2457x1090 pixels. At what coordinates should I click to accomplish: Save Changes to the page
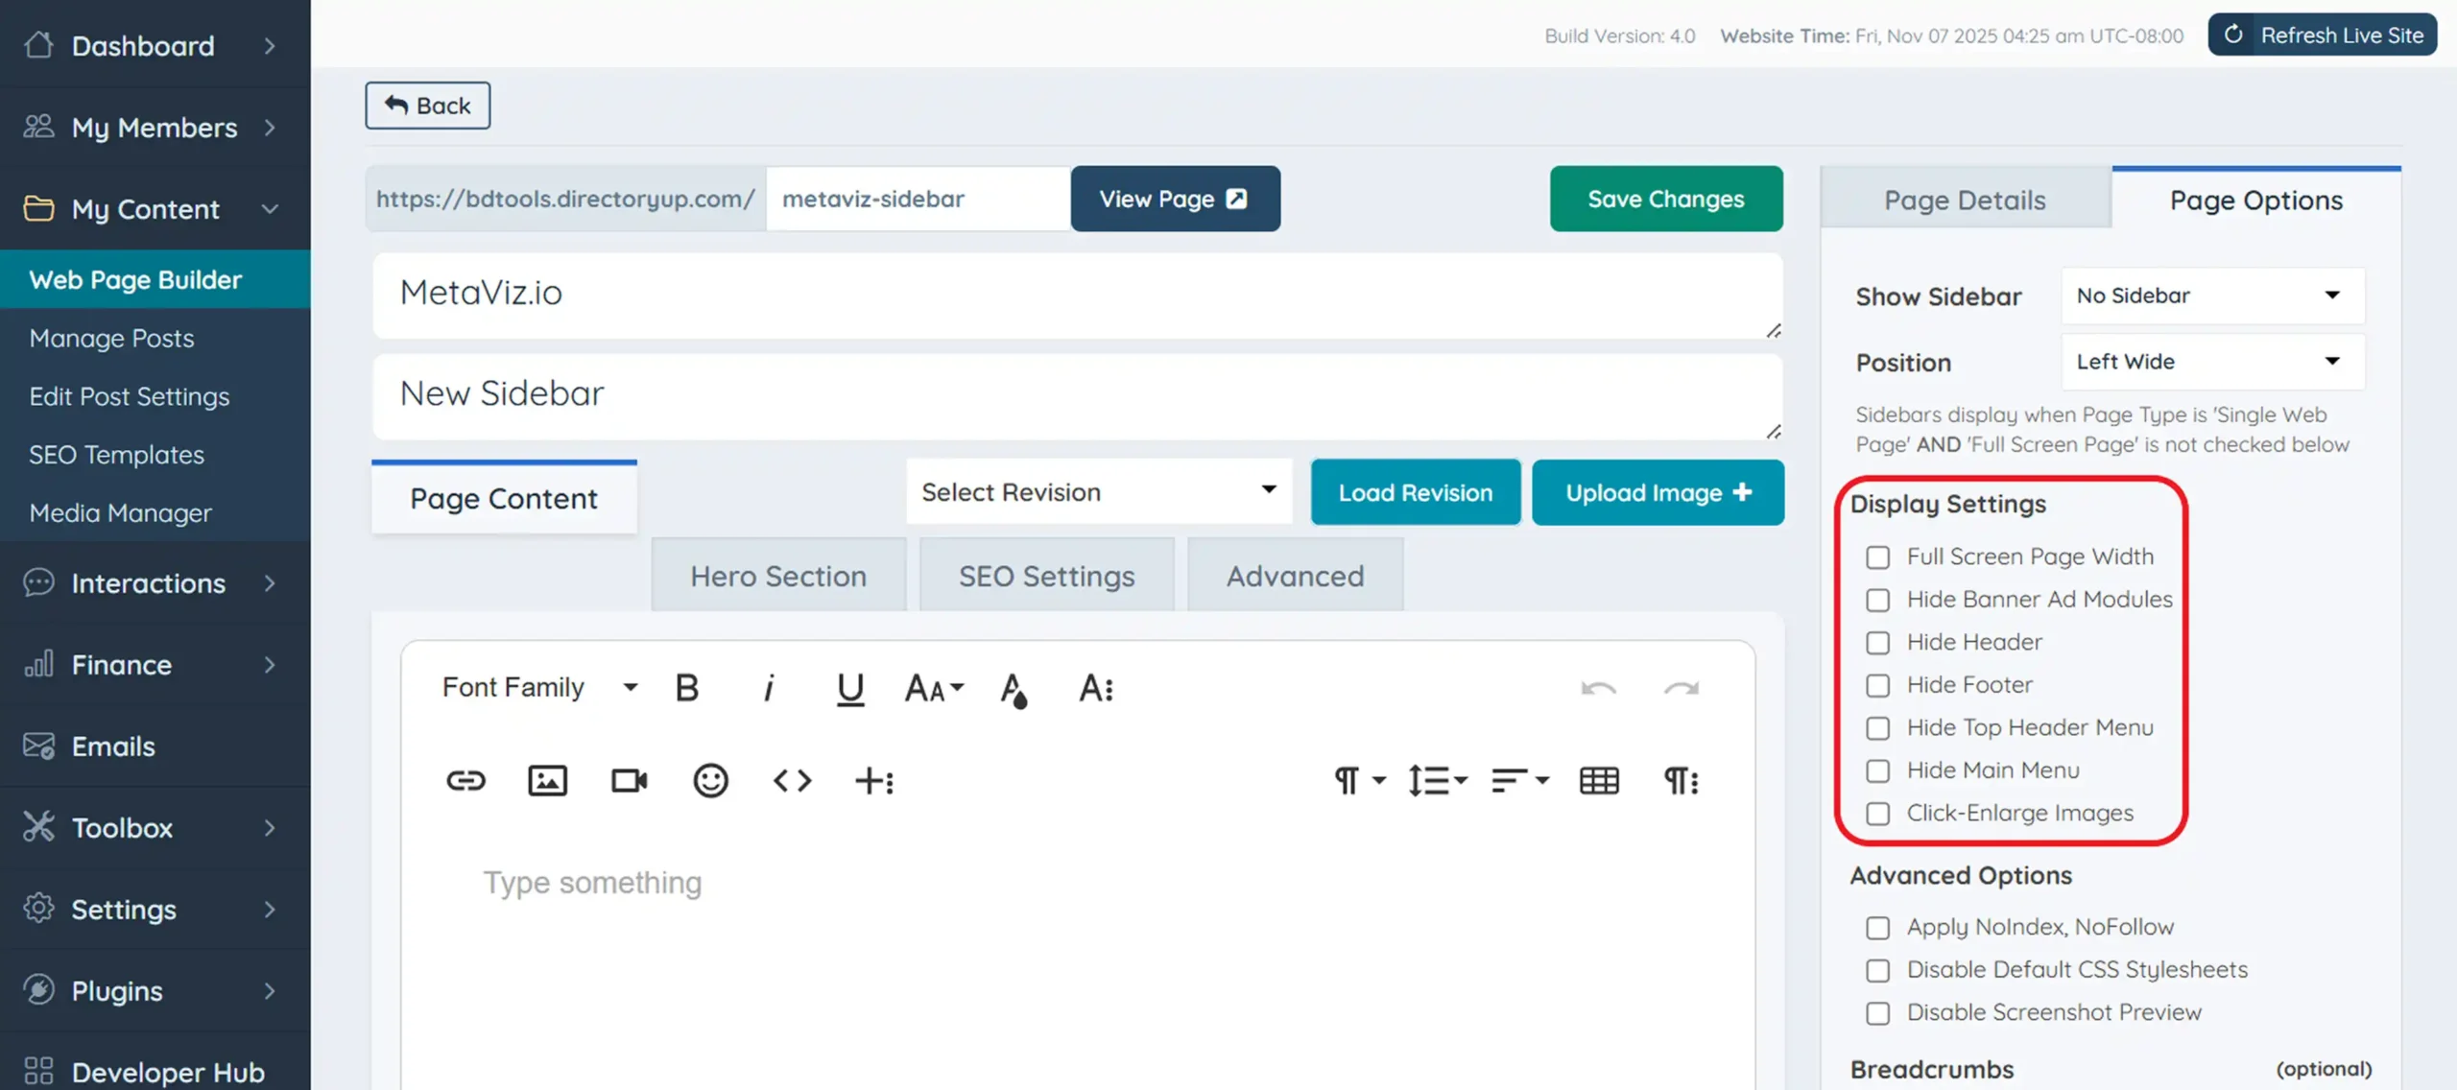click(x=1666, y=199)
